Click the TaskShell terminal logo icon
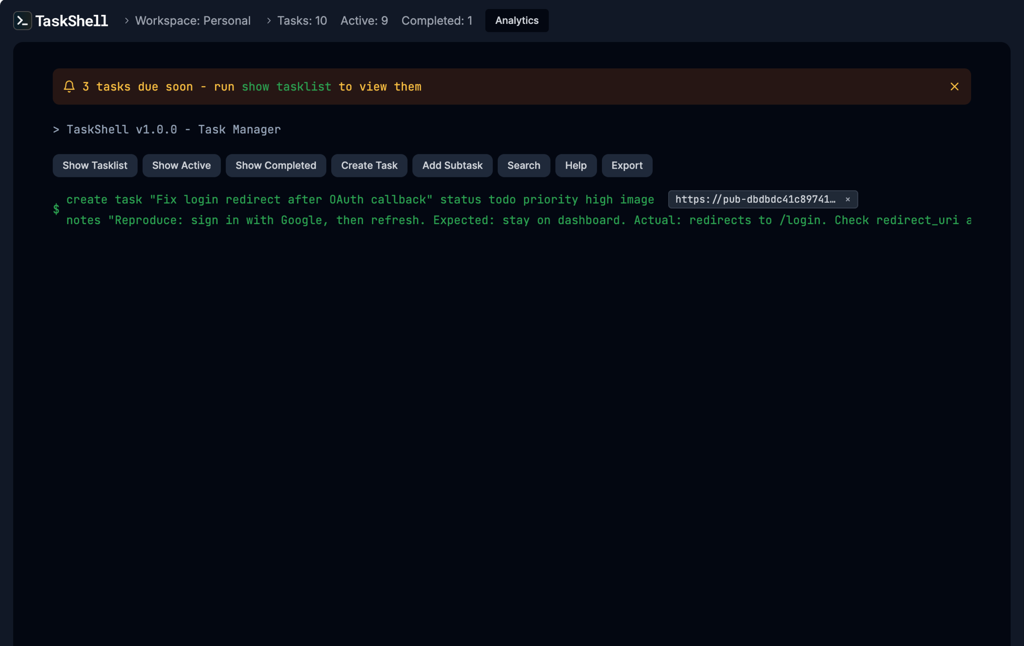The height and width of the screenshot is (646, 1024). 23,20
